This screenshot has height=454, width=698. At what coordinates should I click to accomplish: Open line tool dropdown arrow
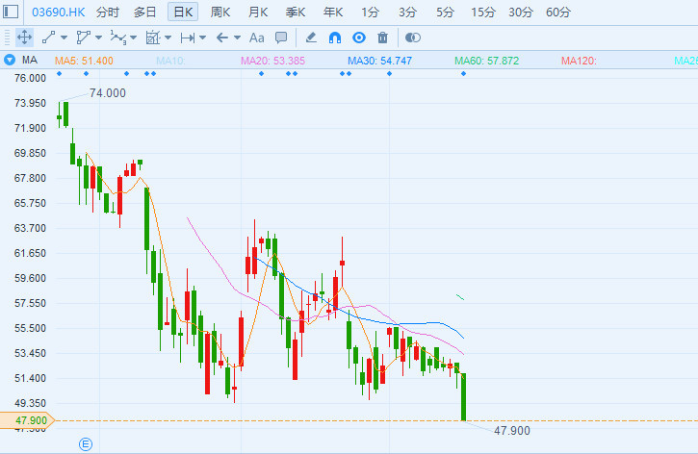[65, 38]
